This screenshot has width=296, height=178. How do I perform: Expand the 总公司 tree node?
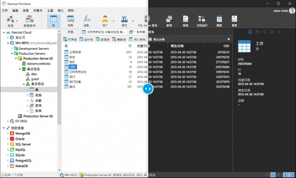(8, 38)
